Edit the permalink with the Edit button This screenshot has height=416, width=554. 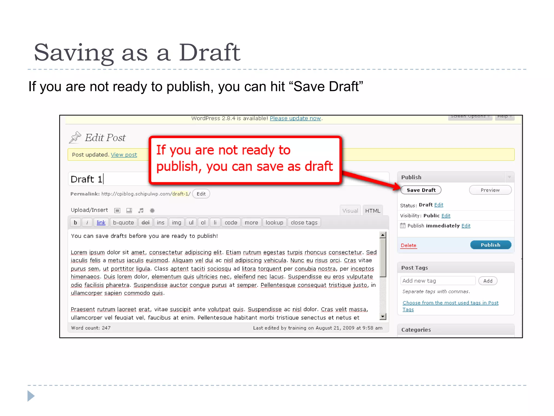pyautogui.click(x=201, y=194)
